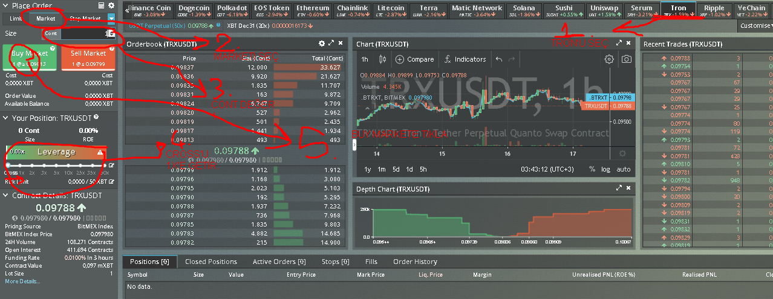Switch to the Fills tab
The height and width of the screenshot is (299, 773).
click(371, 262)
